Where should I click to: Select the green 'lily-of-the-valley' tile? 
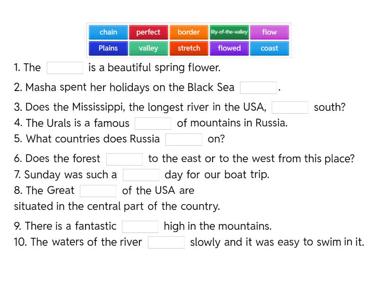click(229, 32)
